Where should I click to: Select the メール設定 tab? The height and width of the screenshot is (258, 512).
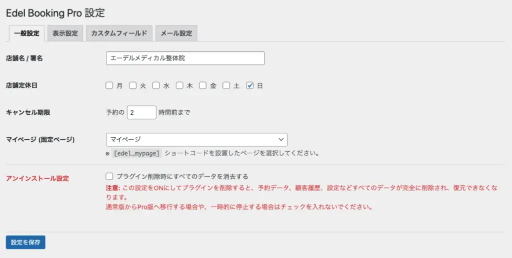coord(176,33)
